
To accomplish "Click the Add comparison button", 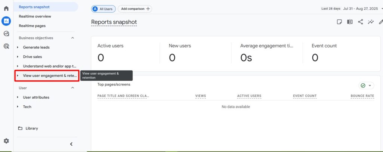I will (135, 9).
